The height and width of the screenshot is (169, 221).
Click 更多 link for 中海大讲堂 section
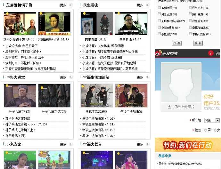[x=63, y=77]
